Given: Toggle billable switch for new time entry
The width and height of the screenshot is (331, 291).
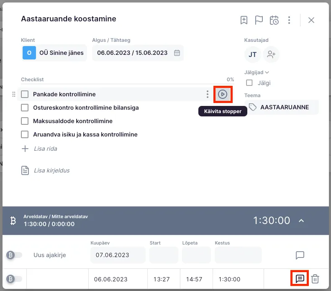Looking at the screenshot, I should [15, 255].
